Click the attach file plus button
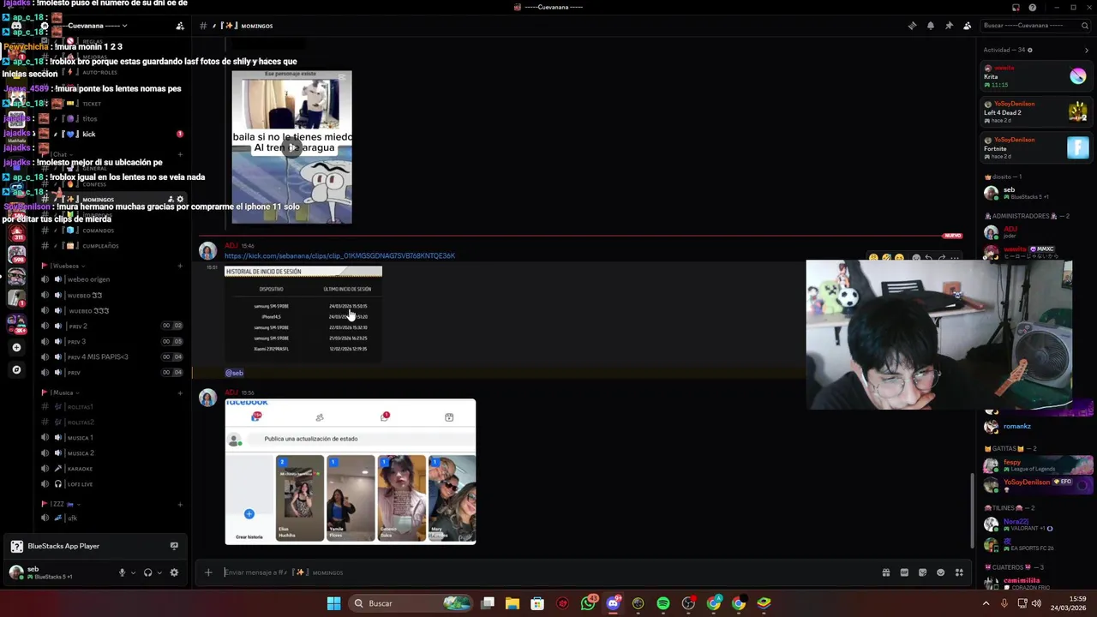 (208, 572)
